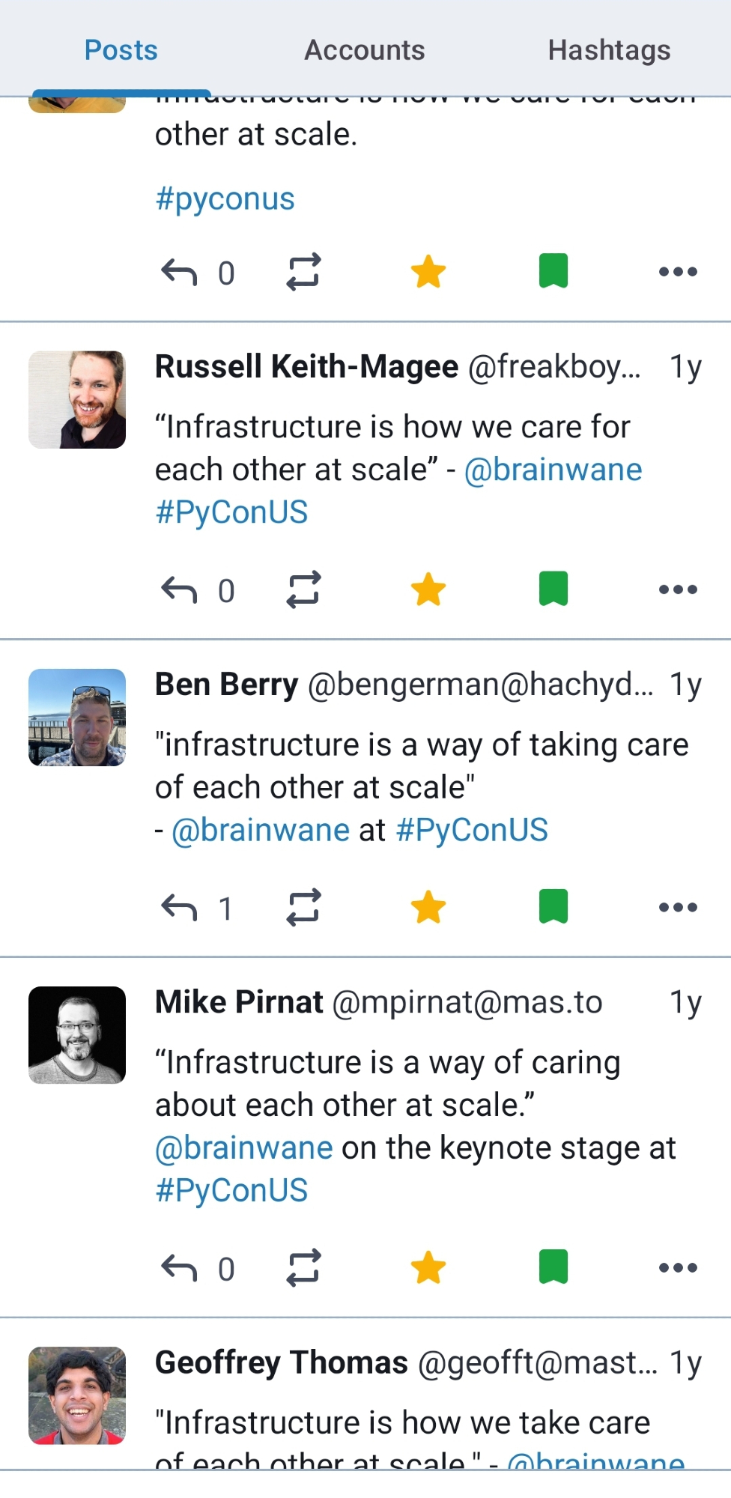
Task: Boost Russell Keith-Magee's post
Action: coord(303,590)
